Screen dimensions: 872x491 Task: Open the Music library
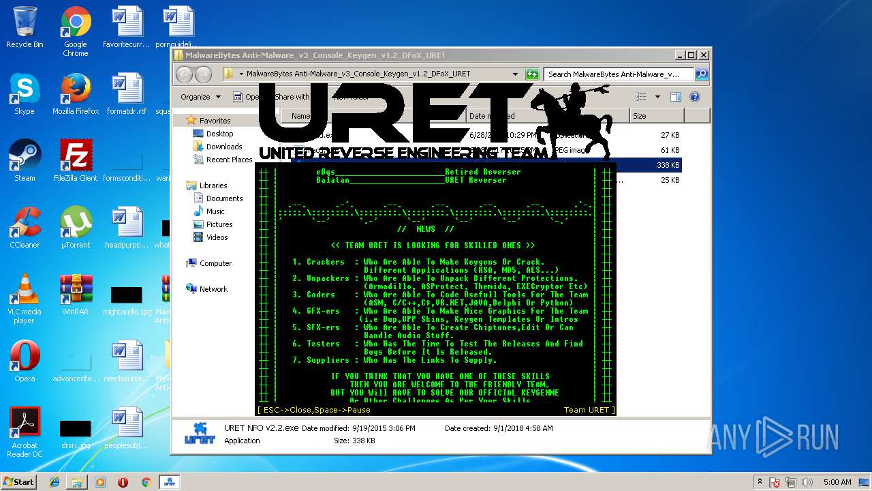(215, 211)
